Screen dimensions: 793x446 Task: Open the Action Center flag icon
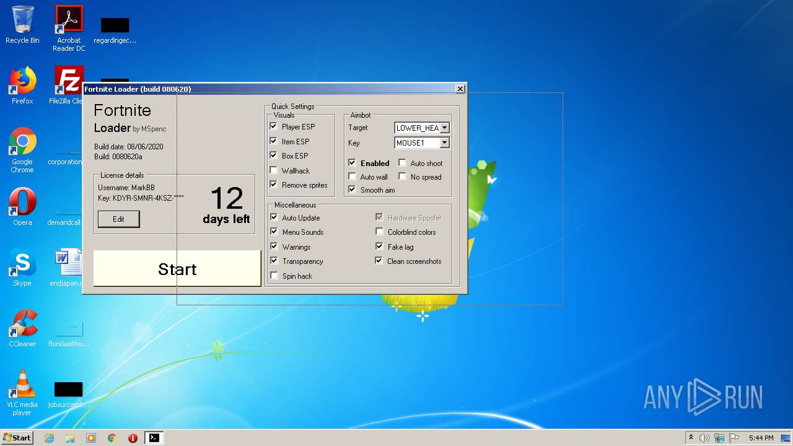coord(733,438)
